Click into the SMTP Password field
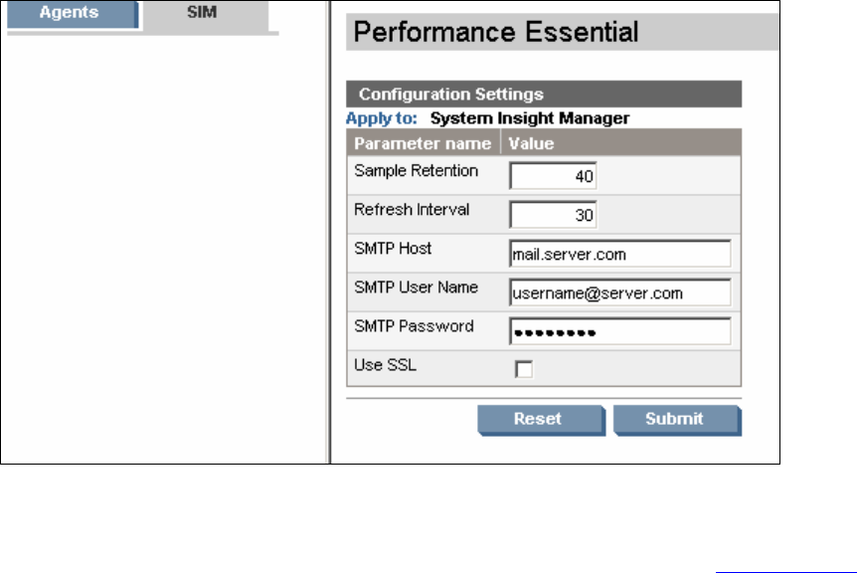Screen dimensions: 857x573 (x=619, y=331)
